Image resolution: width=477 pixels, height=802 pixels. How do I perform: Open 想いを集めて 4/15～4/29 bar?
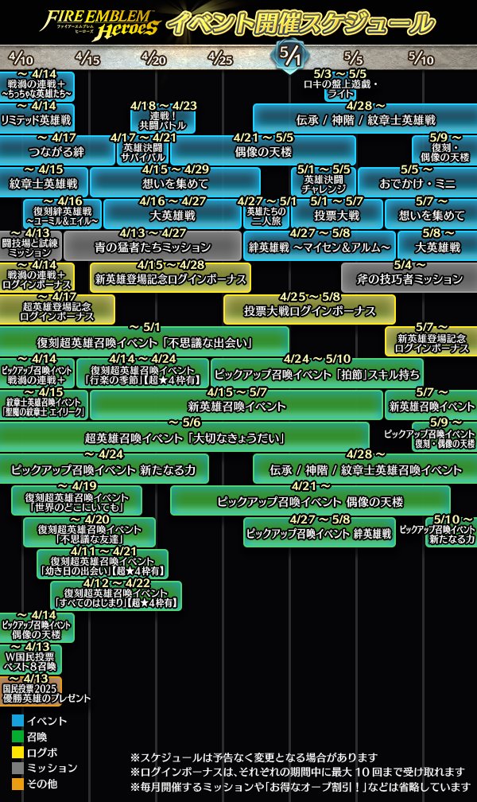pos(176,183)
